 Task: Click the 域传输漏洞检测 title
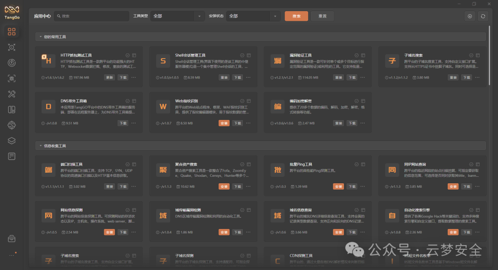[188, 210]
